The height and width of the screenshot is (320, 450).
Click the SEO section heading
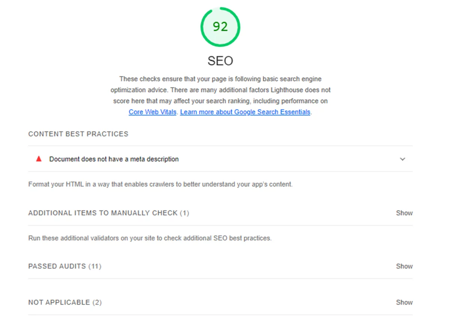pos(220,60)
